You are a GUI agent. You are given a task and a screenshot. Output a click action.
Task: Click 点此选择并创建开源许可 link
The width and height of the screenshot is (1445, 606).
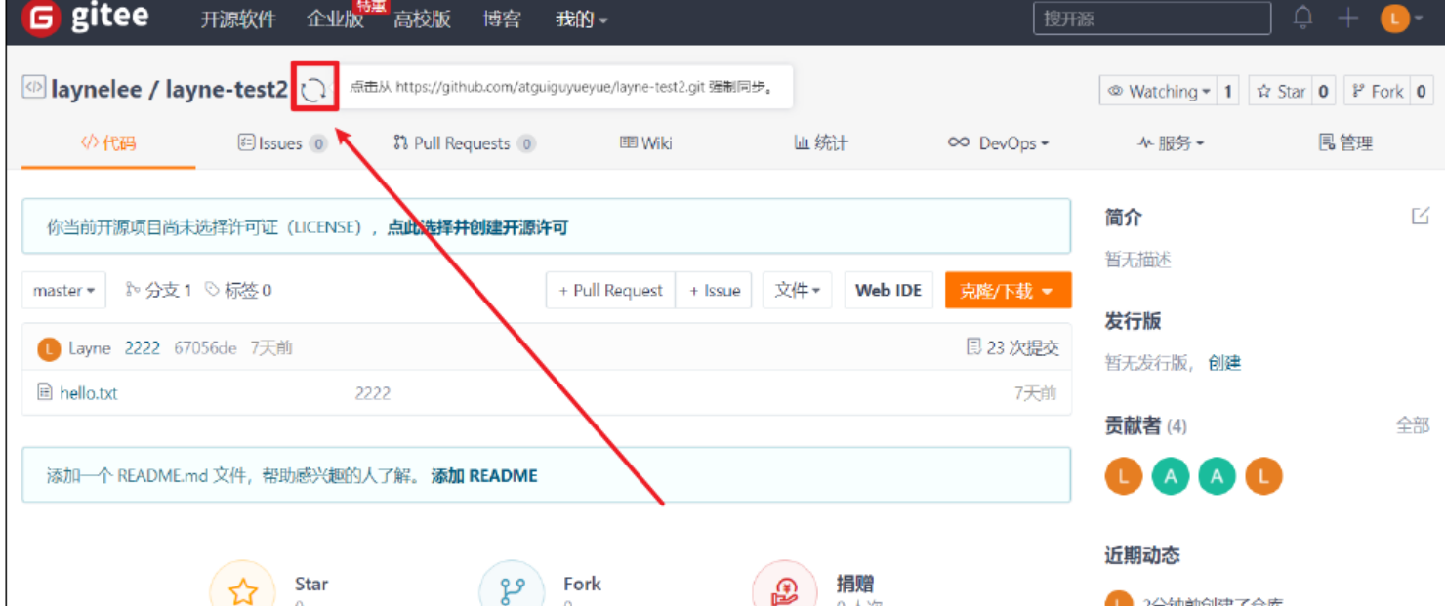(477, 227)
